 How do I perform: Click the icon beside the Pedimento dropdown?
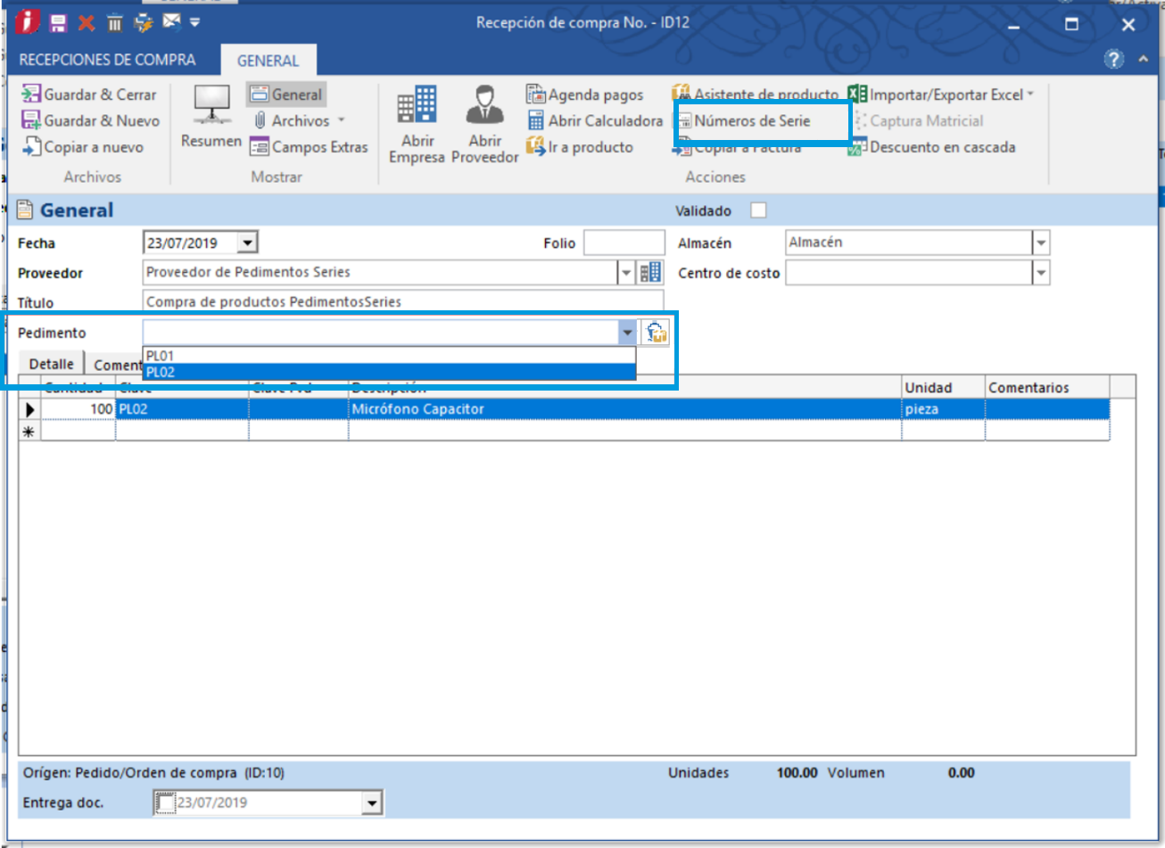pos(656,333)
